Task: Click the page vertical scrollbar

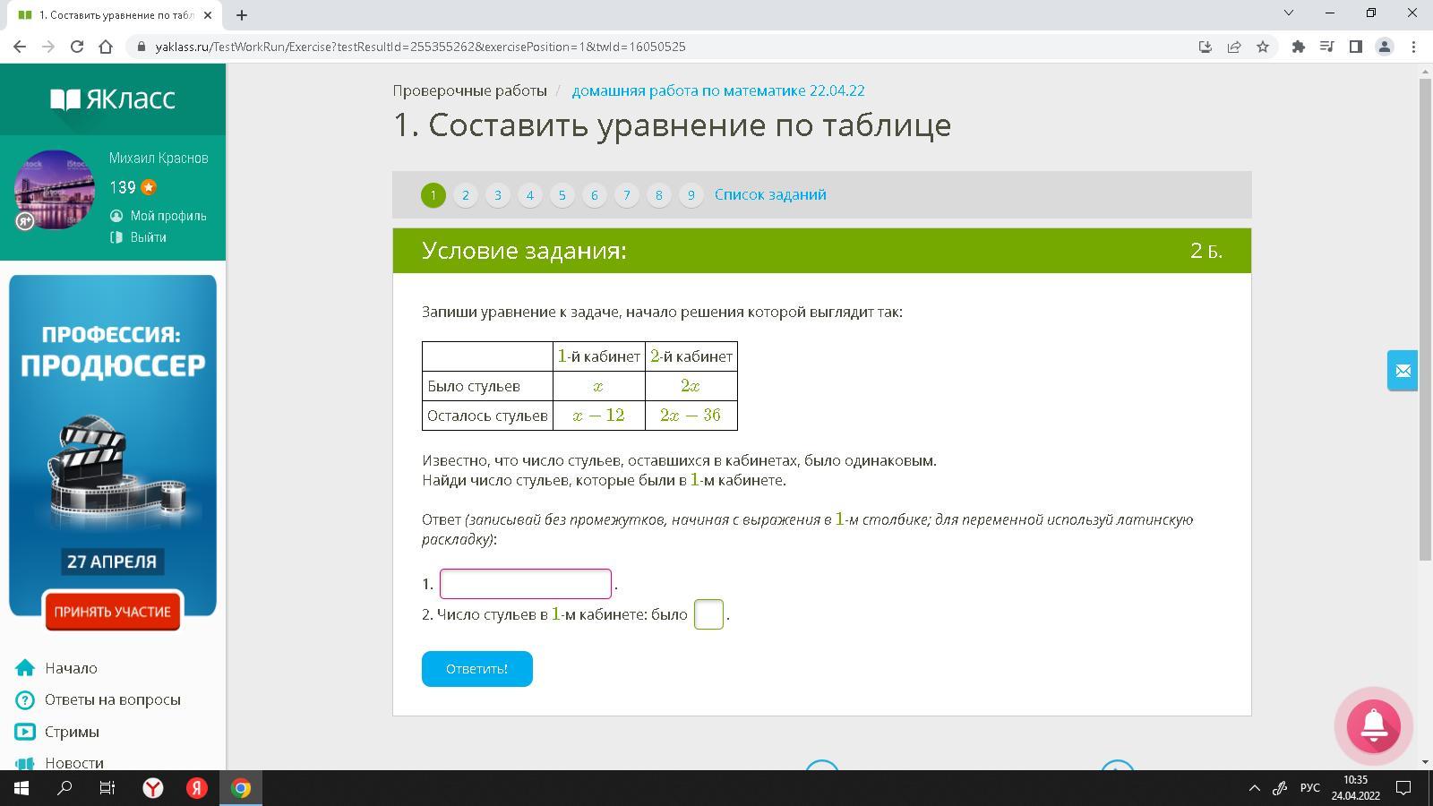Action: click(1426, 318)
